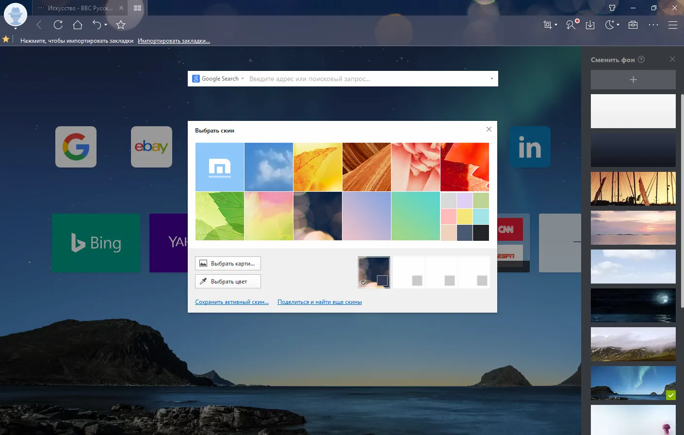Screen dimensions: 684x435
Task: Open the LinkedIn quick access tile
Action: point(530,147)
